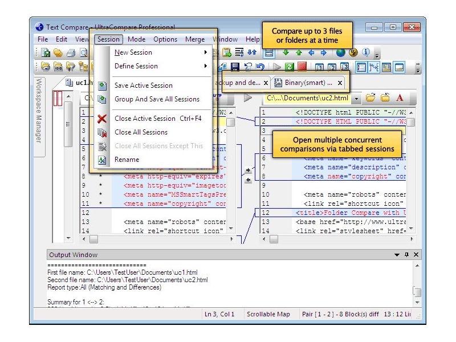The width and height of the screenshot is (456, 342).
Task: Open the Output Window position dropdown arrow
Action: click(x=397, y=255)
